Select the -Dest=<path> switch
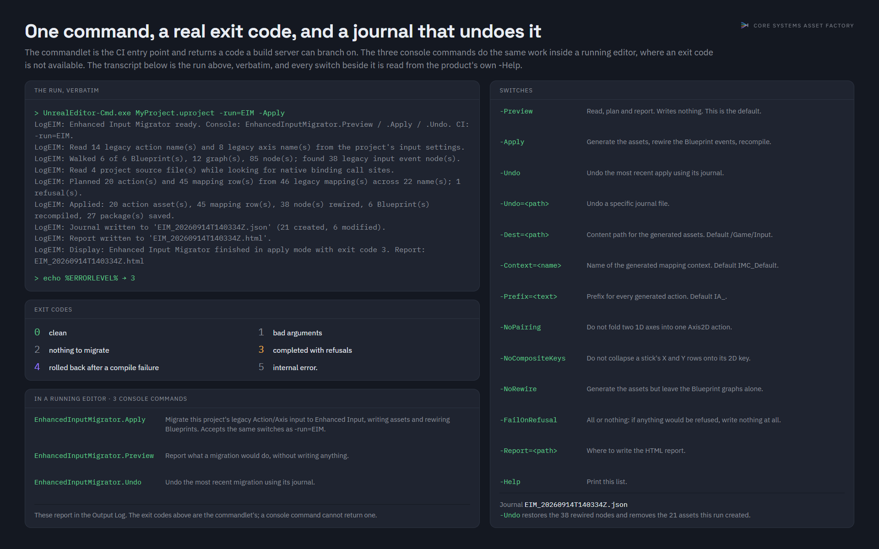Screen dimensions: 879x549 [x=524, y=235]
